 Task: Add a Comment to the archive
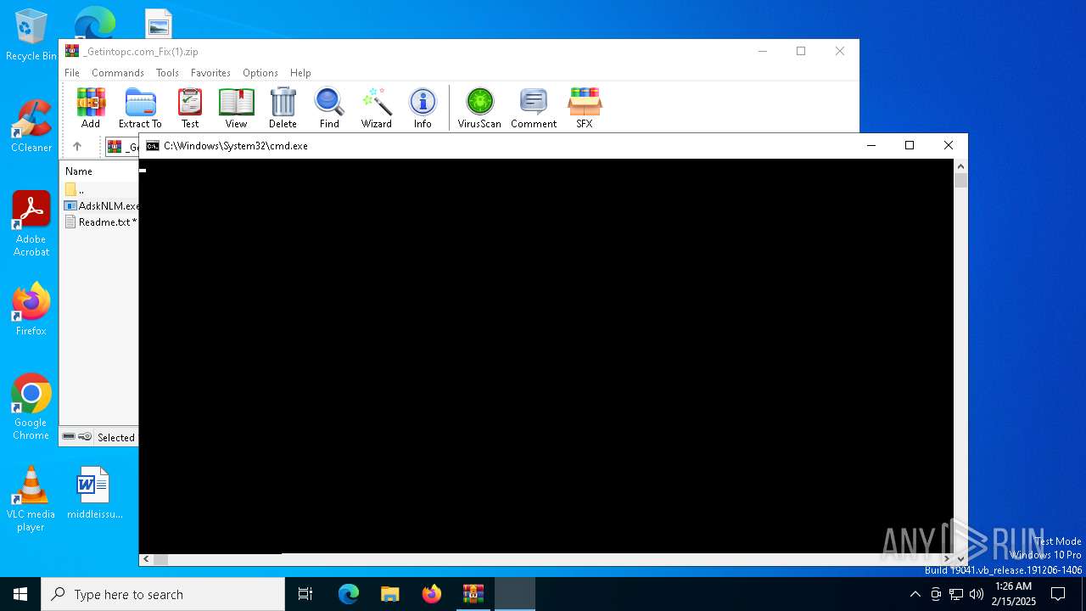pyautogui.click(x=534, y=108)
